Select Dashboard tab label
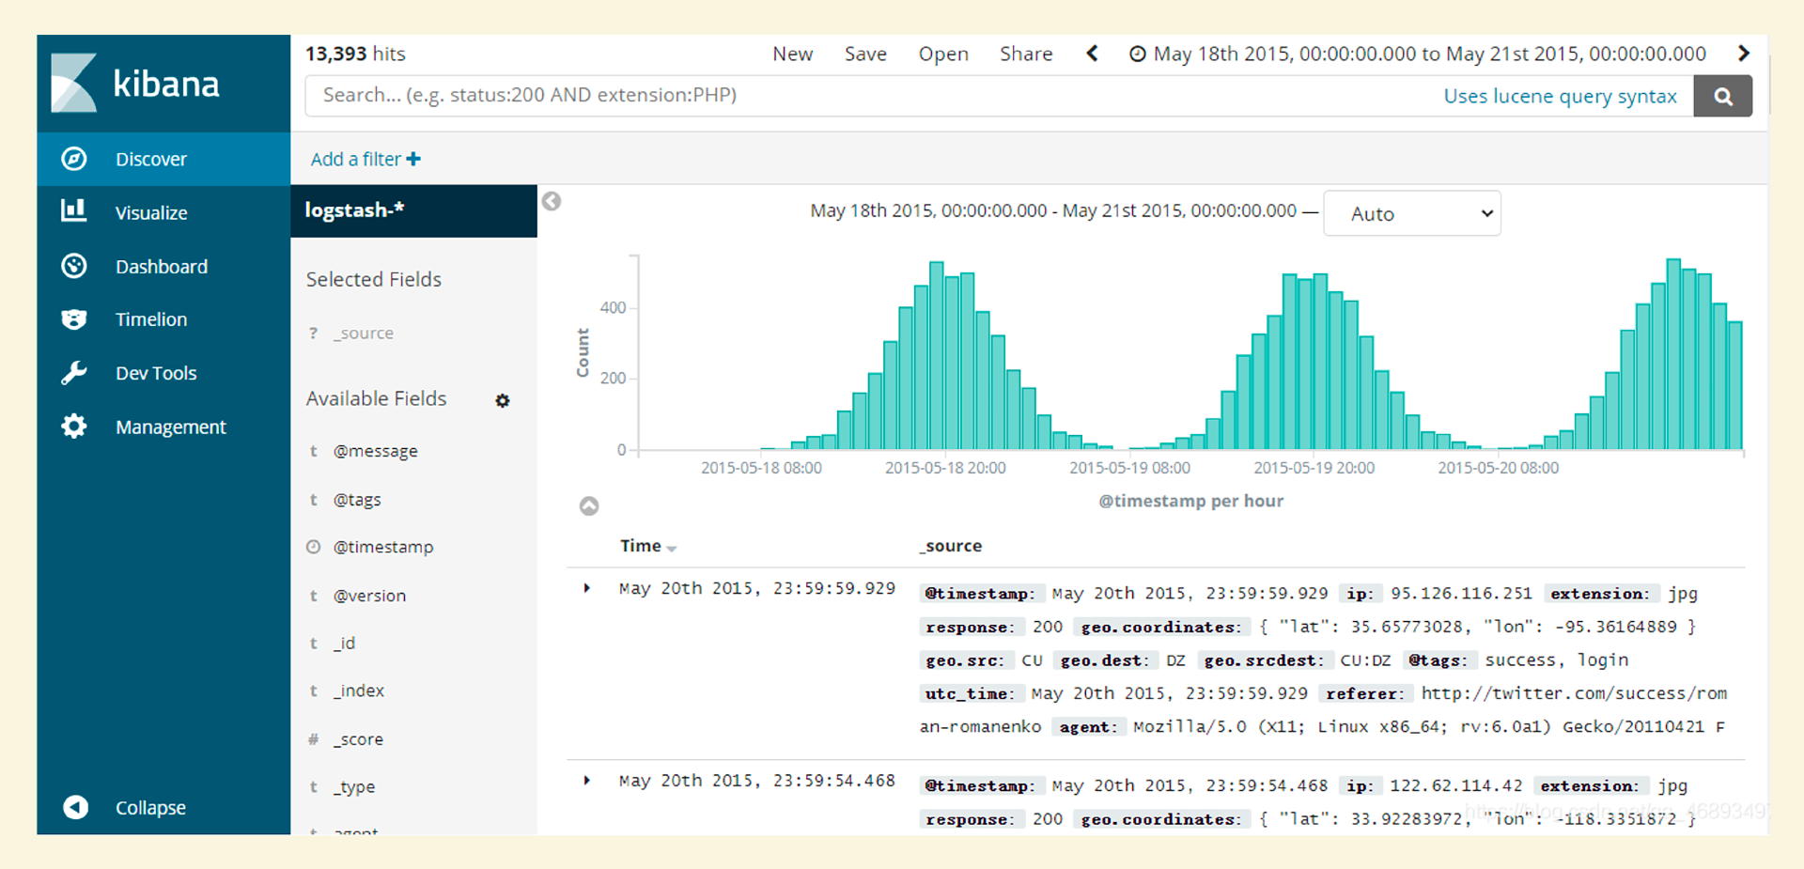 (x=162, y=266)
